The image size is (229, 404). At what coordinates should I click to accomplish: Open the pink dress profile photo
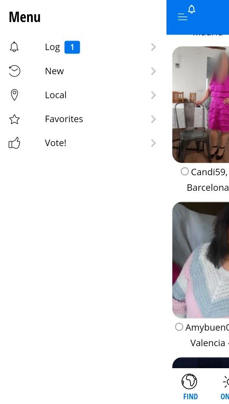click(201, 104)
